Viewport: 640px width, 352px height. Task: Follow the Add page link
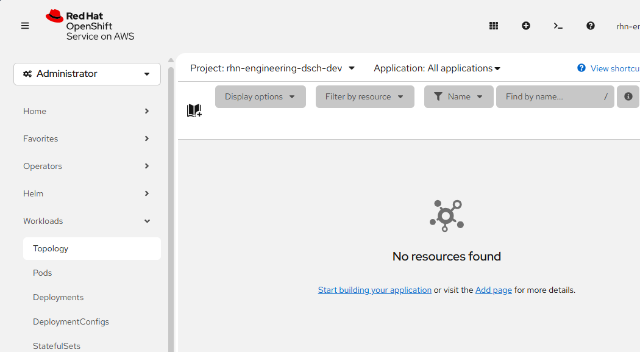pyautogui.click(x=493, y=290)
